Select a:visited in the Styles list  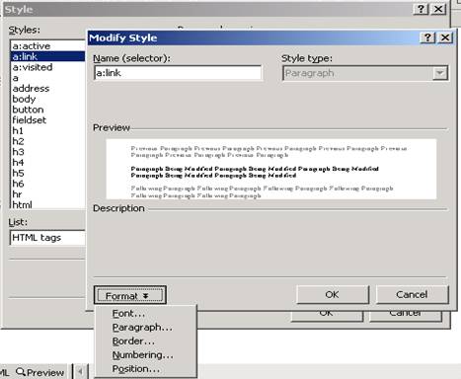point(47,67)
